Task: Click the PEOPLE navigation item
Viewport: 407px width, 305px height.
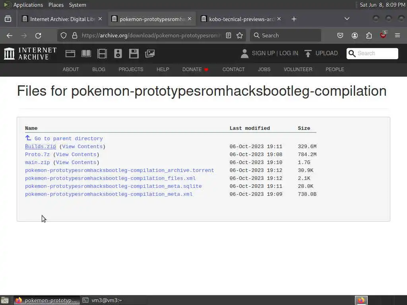Action: [x=335, y=69]
